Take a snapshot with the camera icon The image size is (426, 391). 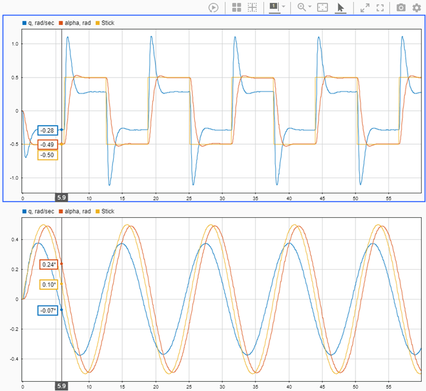(x=401, y=7)
